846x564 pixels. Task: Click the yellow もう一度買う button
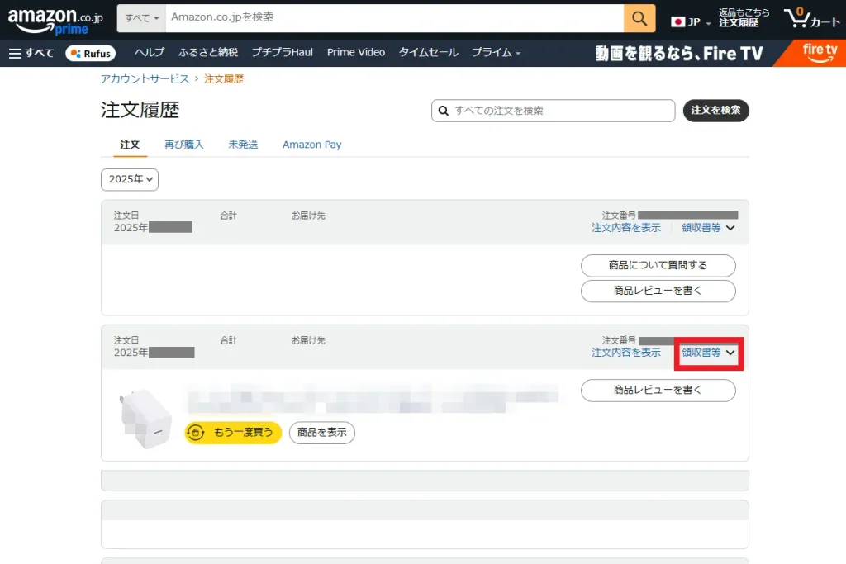tap(233, 433)
